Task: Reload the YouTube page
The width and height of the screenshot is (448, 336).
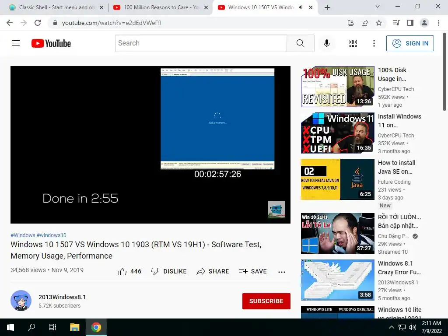Action: point(38,23)
